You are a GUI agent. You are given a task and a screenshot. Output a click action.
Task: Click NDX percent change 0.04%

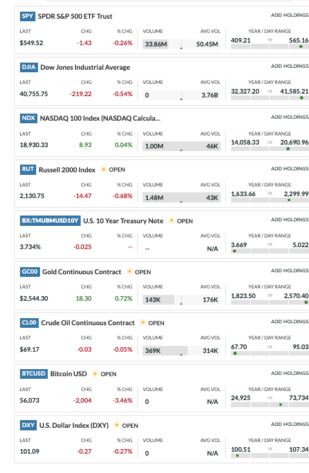click(124, 145)
